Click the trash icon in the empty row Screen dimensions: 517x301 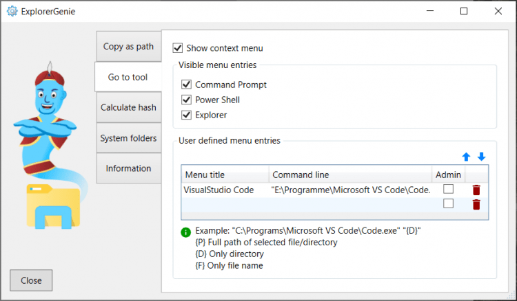click(x=476, y=204)
